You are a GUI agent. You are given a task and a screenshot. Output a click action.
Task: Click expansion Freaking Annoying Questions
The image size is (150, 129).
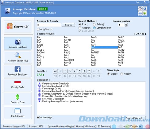coord(63,101)
